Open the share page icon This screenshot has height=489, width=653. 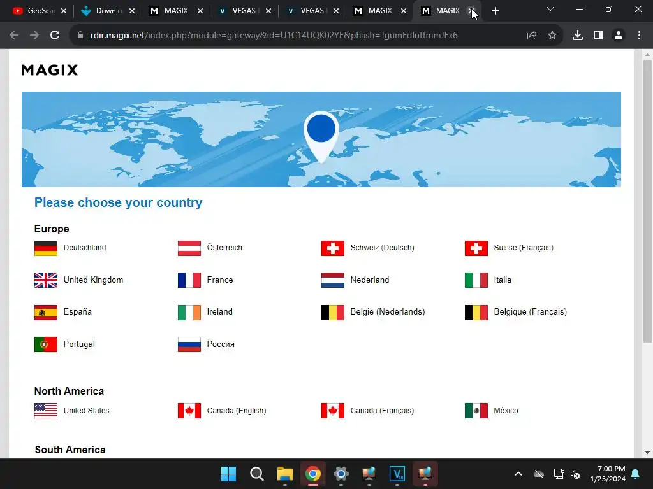coord(531,36)
